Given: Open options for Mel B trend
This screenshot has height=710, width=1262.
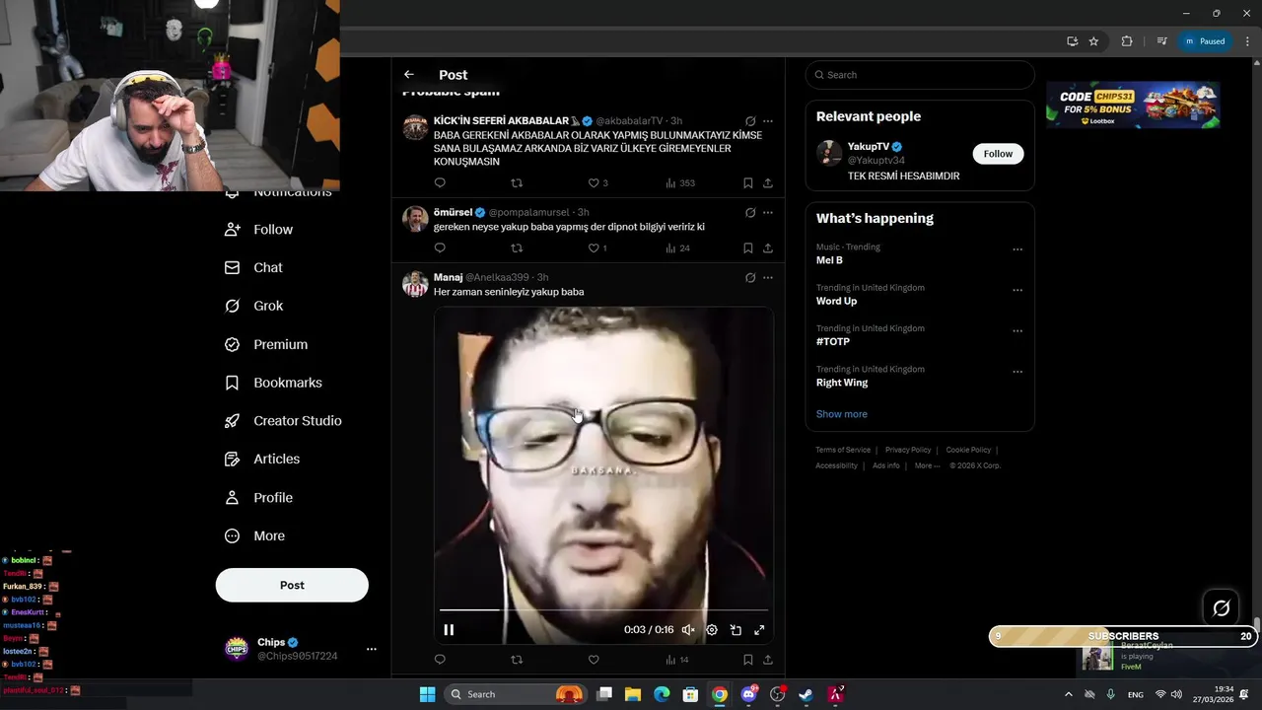Looking at the screenshot, I should [1017, 249].
